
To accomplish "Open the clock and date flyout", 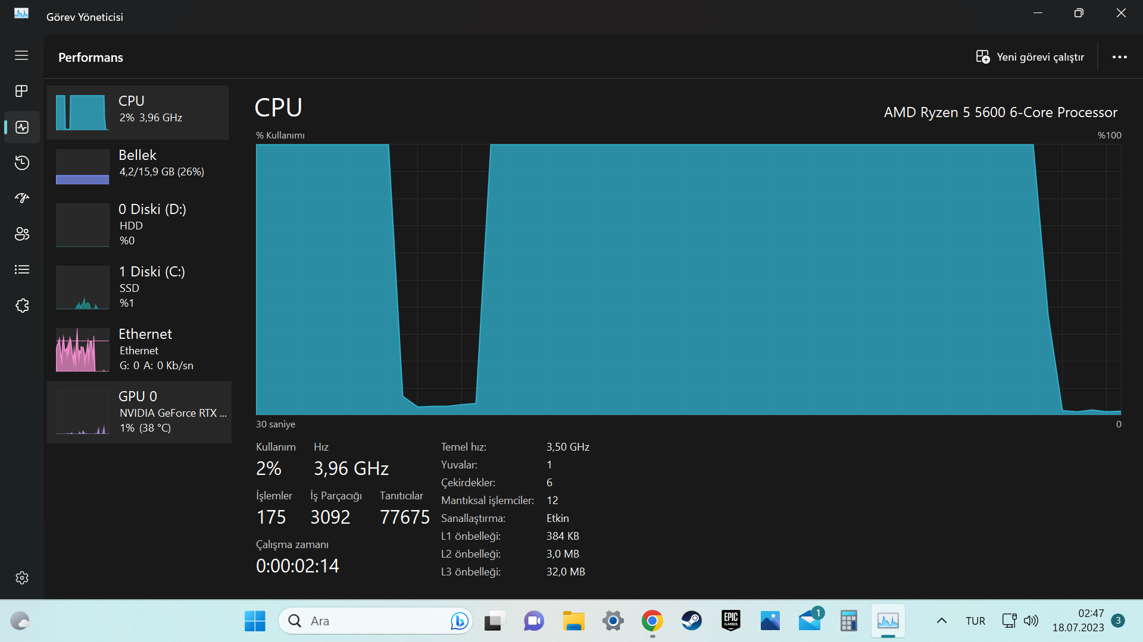I will (x=1078, y=621).
